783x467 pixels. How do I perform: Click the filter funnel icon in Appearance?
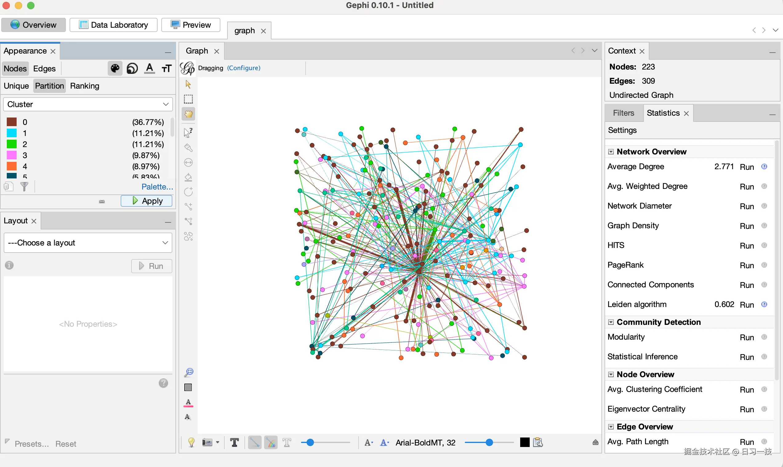pyautogui.click(x=24, y=187)
